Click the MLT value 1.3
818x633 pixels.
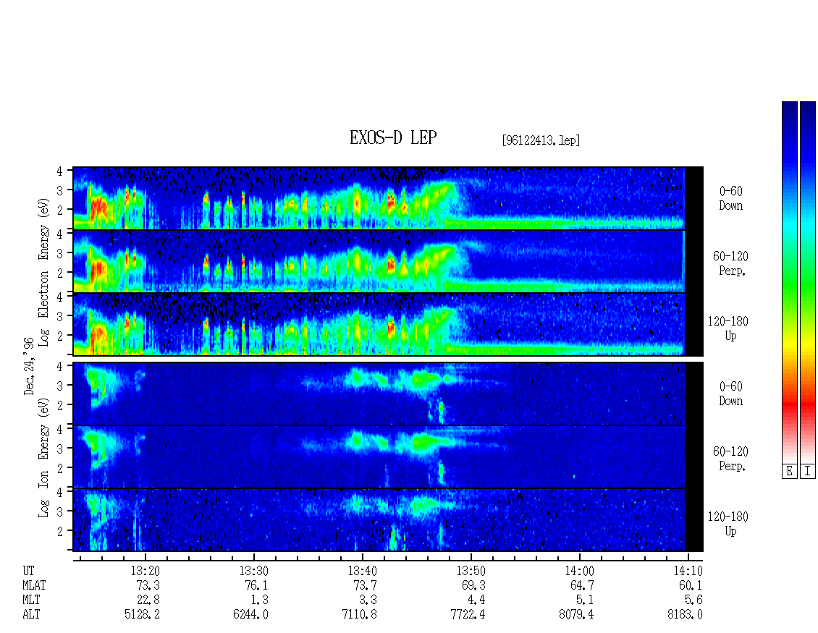(259, 600)
